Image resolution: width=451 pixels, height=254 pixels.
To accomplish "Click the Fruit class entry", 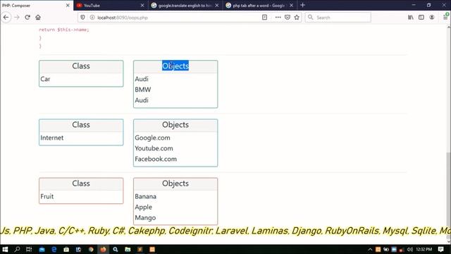I will 47,196.
